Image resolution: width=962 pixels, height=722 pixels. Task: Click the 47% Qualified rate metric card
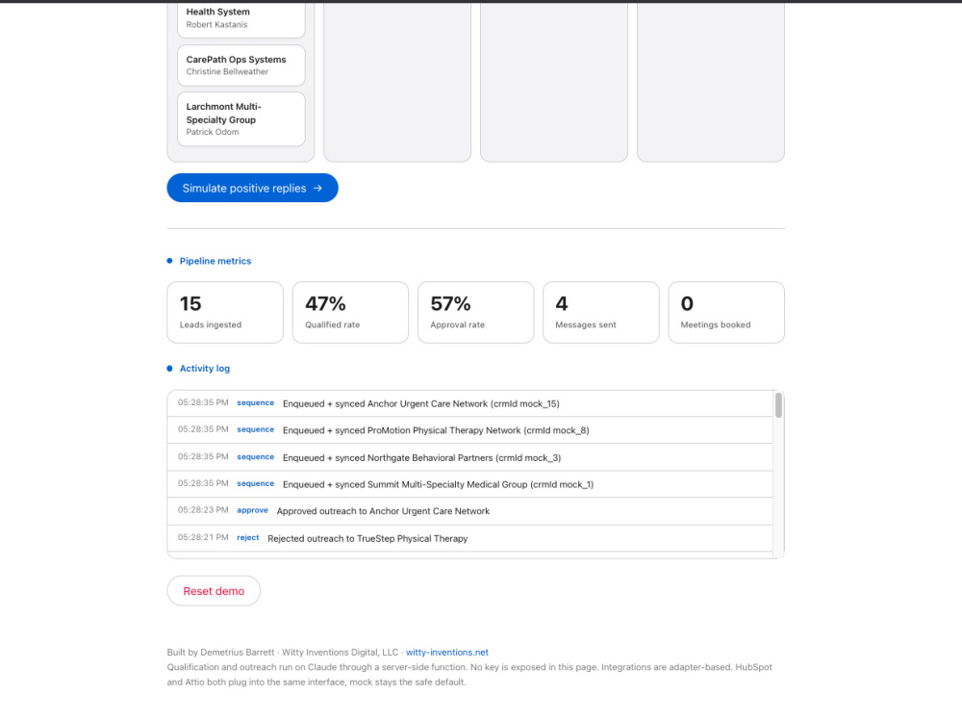(x=350, y=313)
